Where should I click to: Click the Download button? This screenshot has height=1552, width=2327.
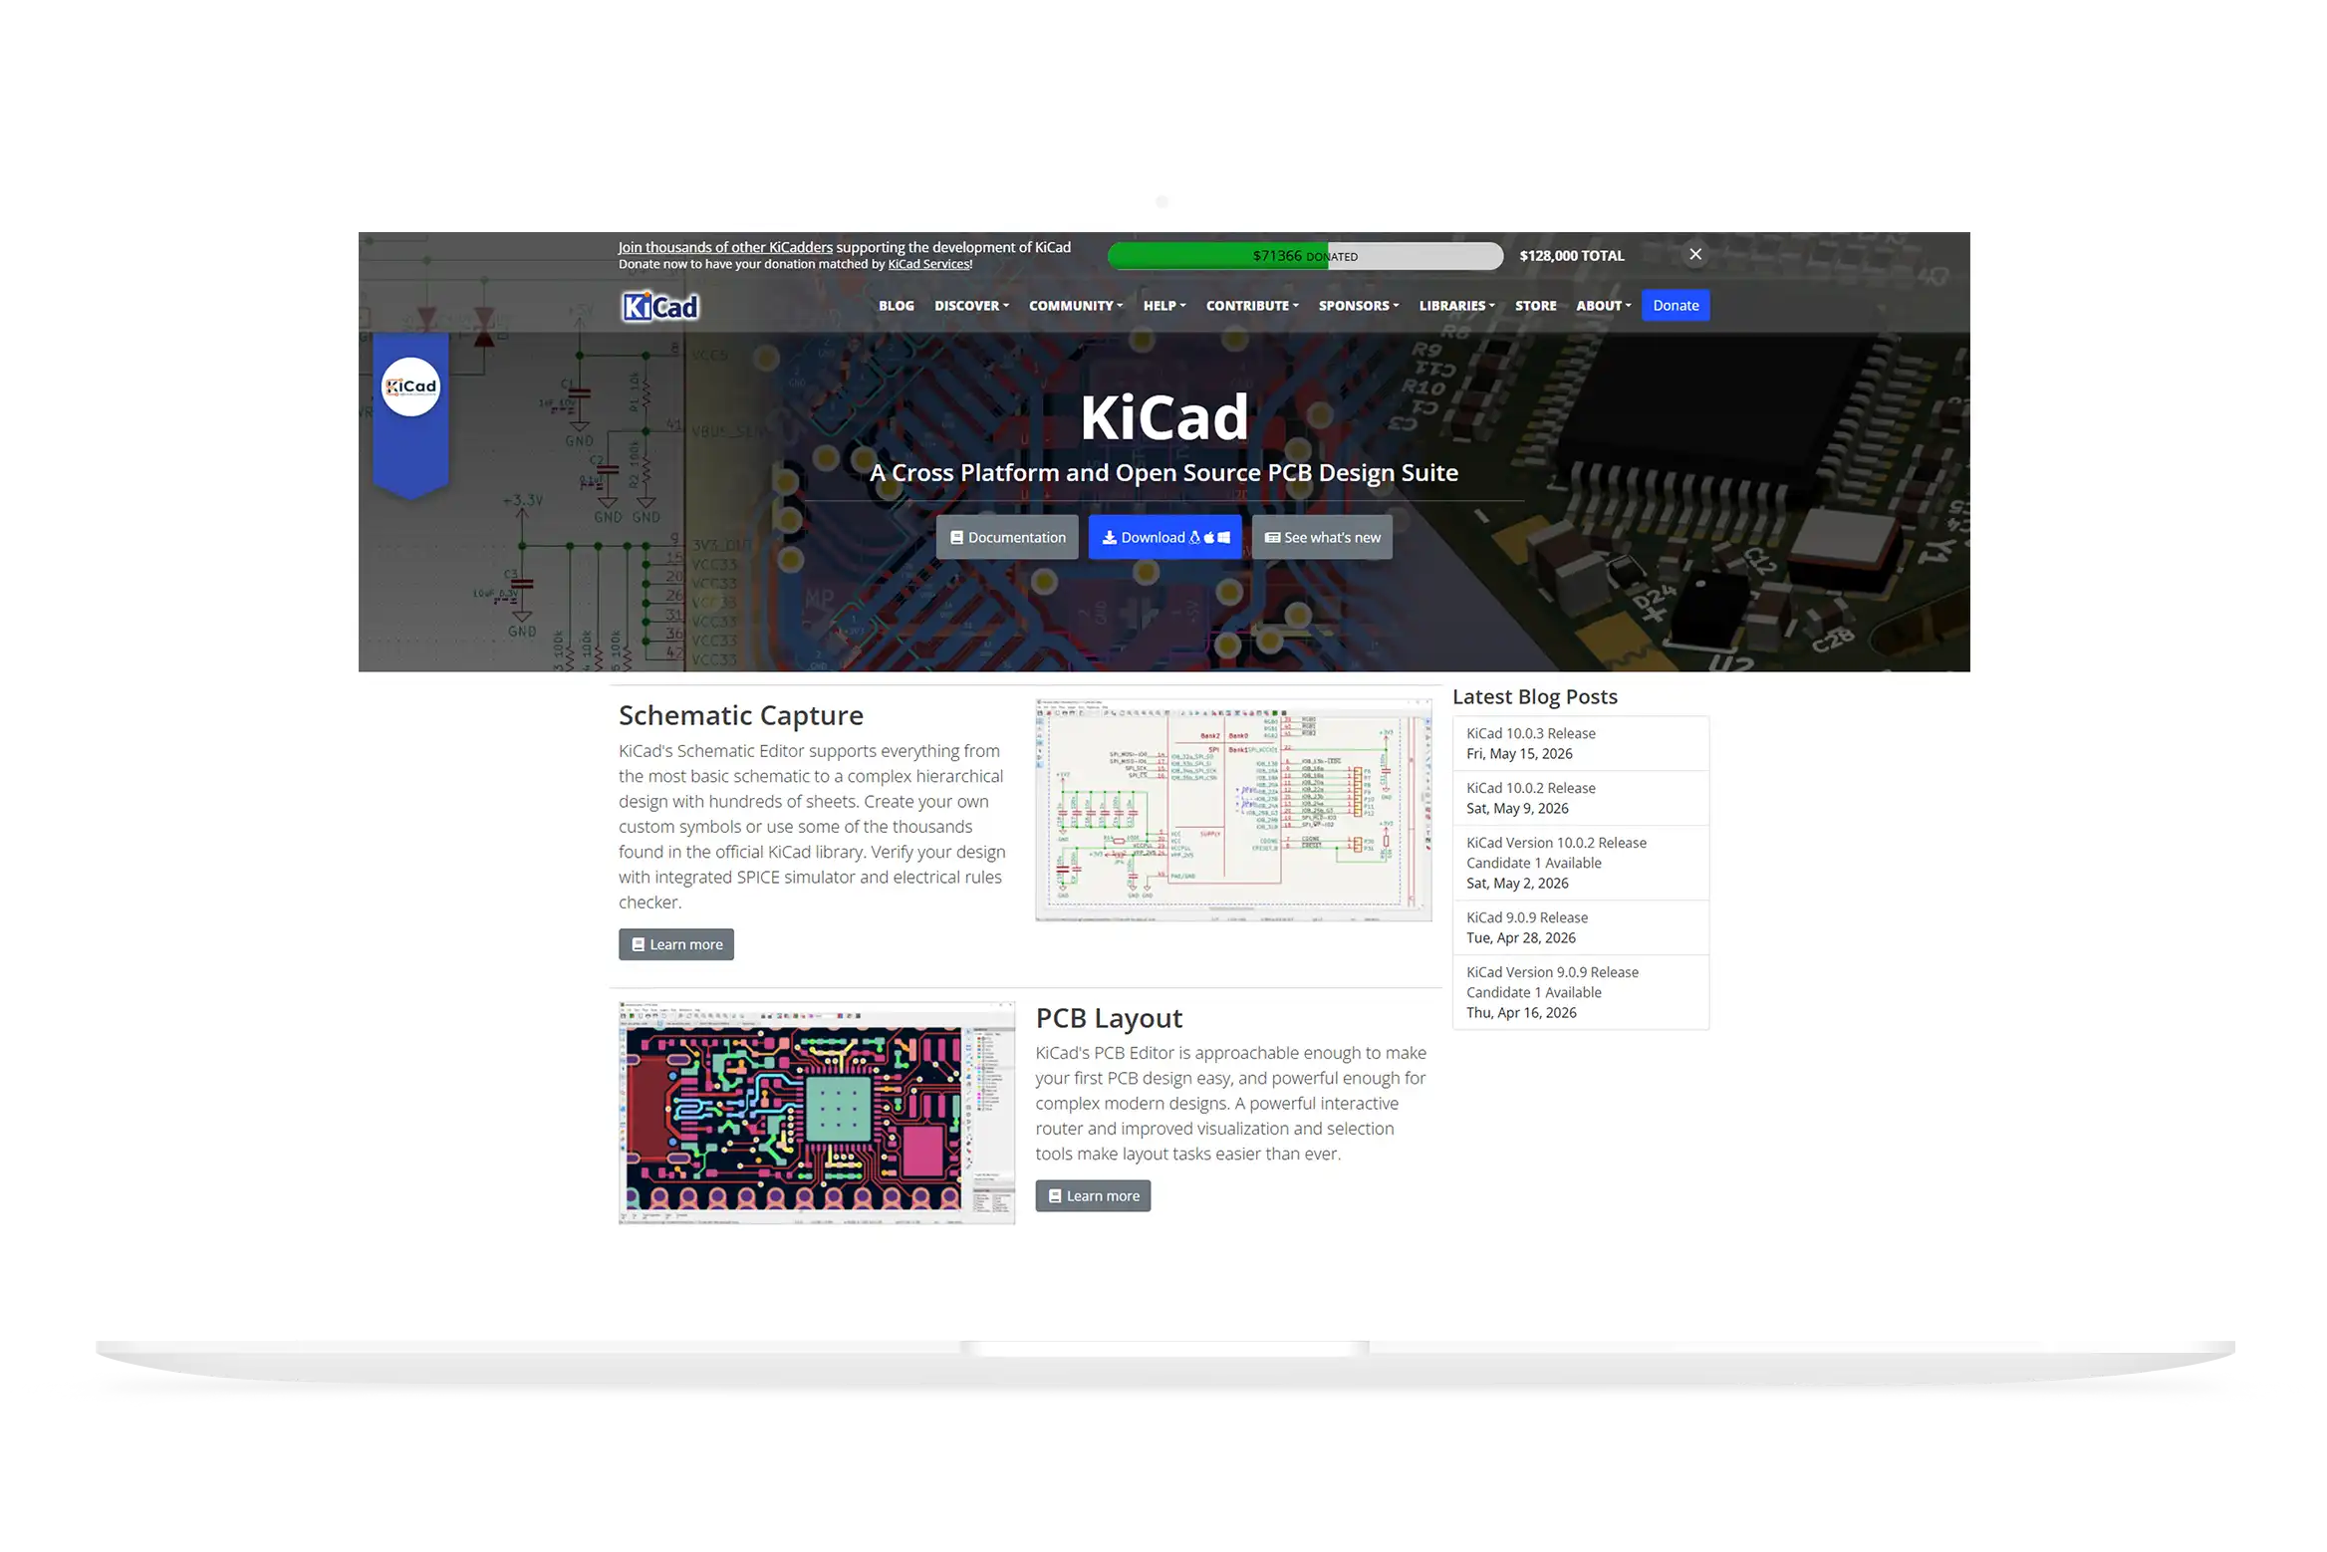[x=1163, y=537]
